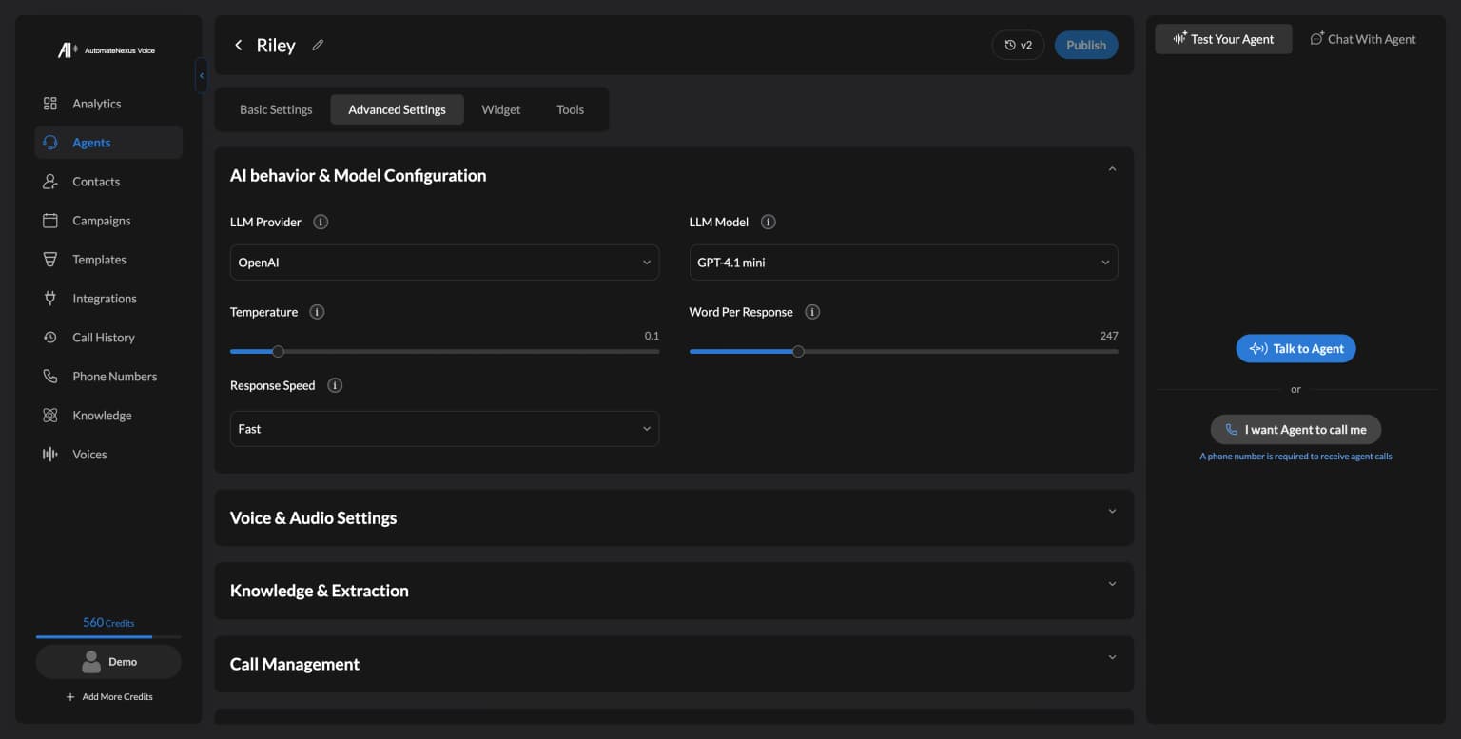Open Analytics in the sidebar menu
Image resolution: width=1461 pixels, height=739 pixels.
[x=107, y=104]
